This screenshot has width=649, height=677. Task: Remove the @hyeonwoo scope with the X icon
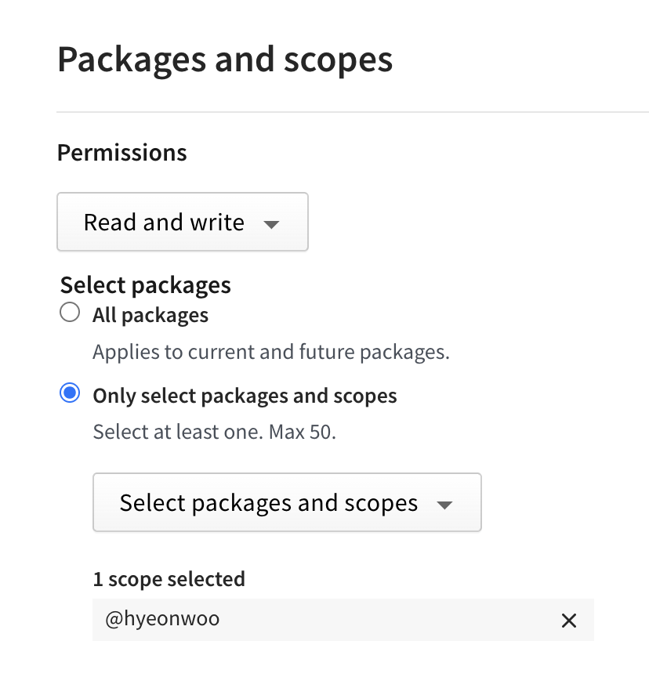pyautogui.click(x=569, y=621)
